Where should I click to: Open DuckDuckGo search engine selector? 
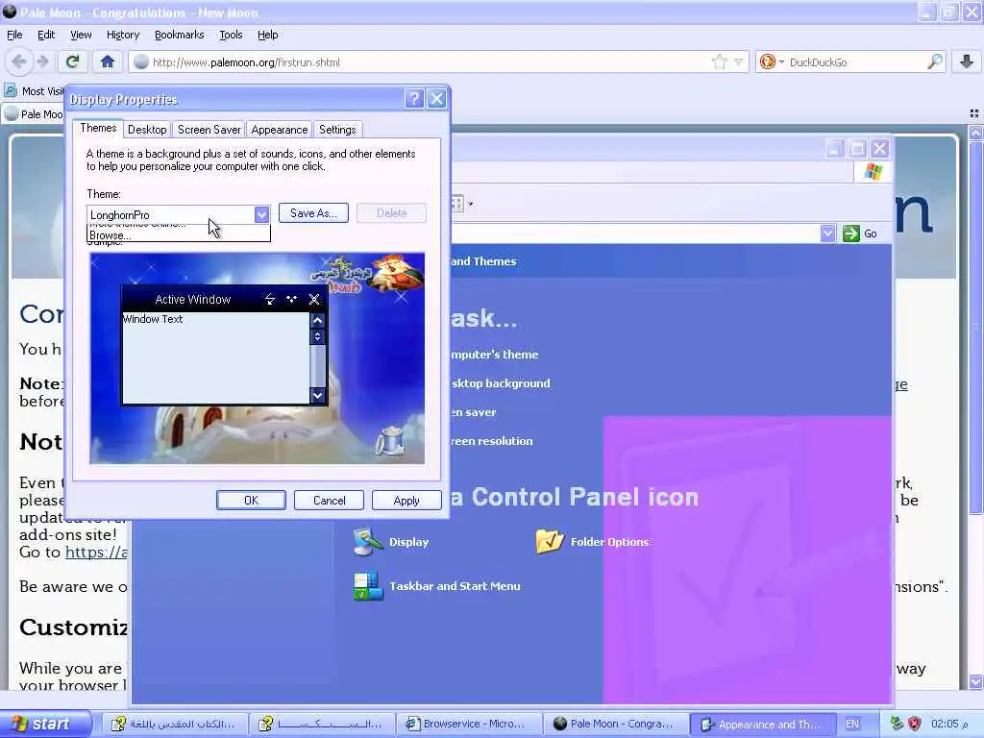point(772,61)
